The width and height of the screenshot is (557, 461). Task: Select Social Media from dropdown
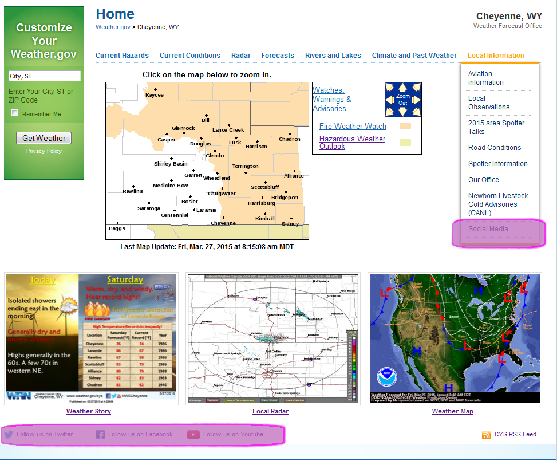point(488,229)
